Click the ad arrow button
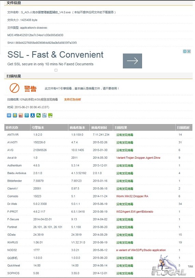The width and height of the screenshot is (195, 278). tap(132, 61)
